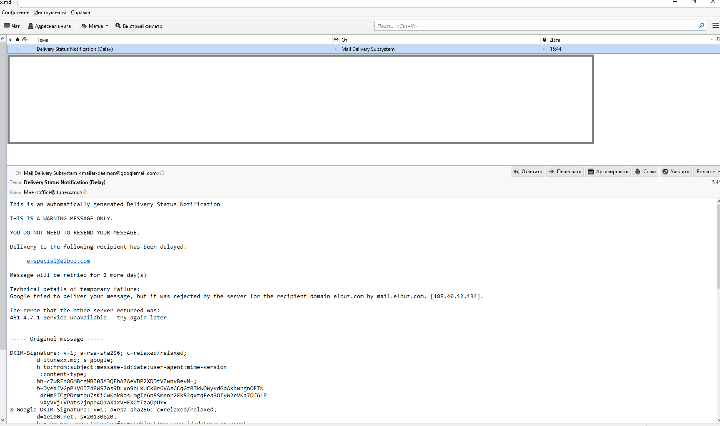This screenshot has height=426, width=720.
Task: Mark message as Спам
Action: tap(645, 172)
